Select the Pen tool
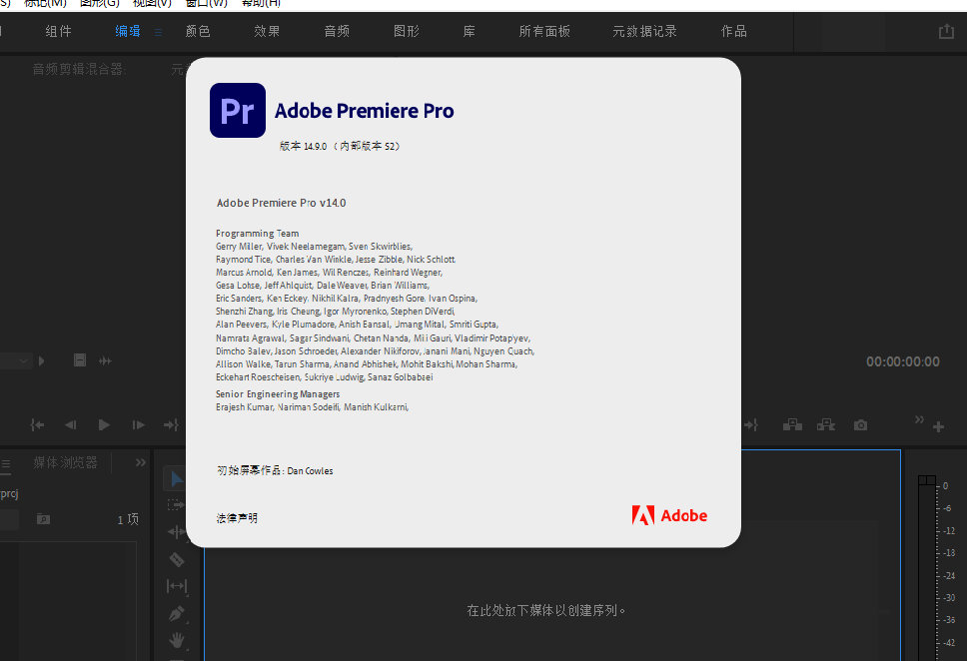967x661 pixels. pyautogui.click(x=177, y=613)
